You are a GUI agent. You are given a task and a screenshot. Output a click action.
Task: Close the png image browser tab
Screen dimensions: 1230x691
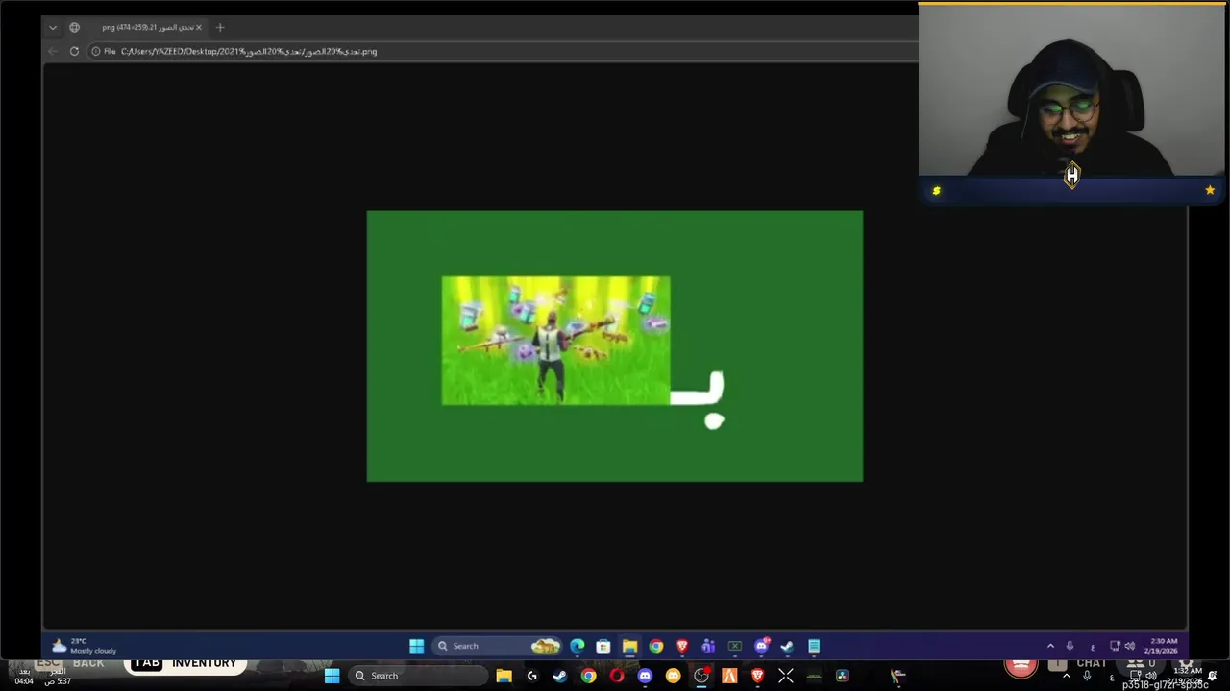click(x=199, y=27)
